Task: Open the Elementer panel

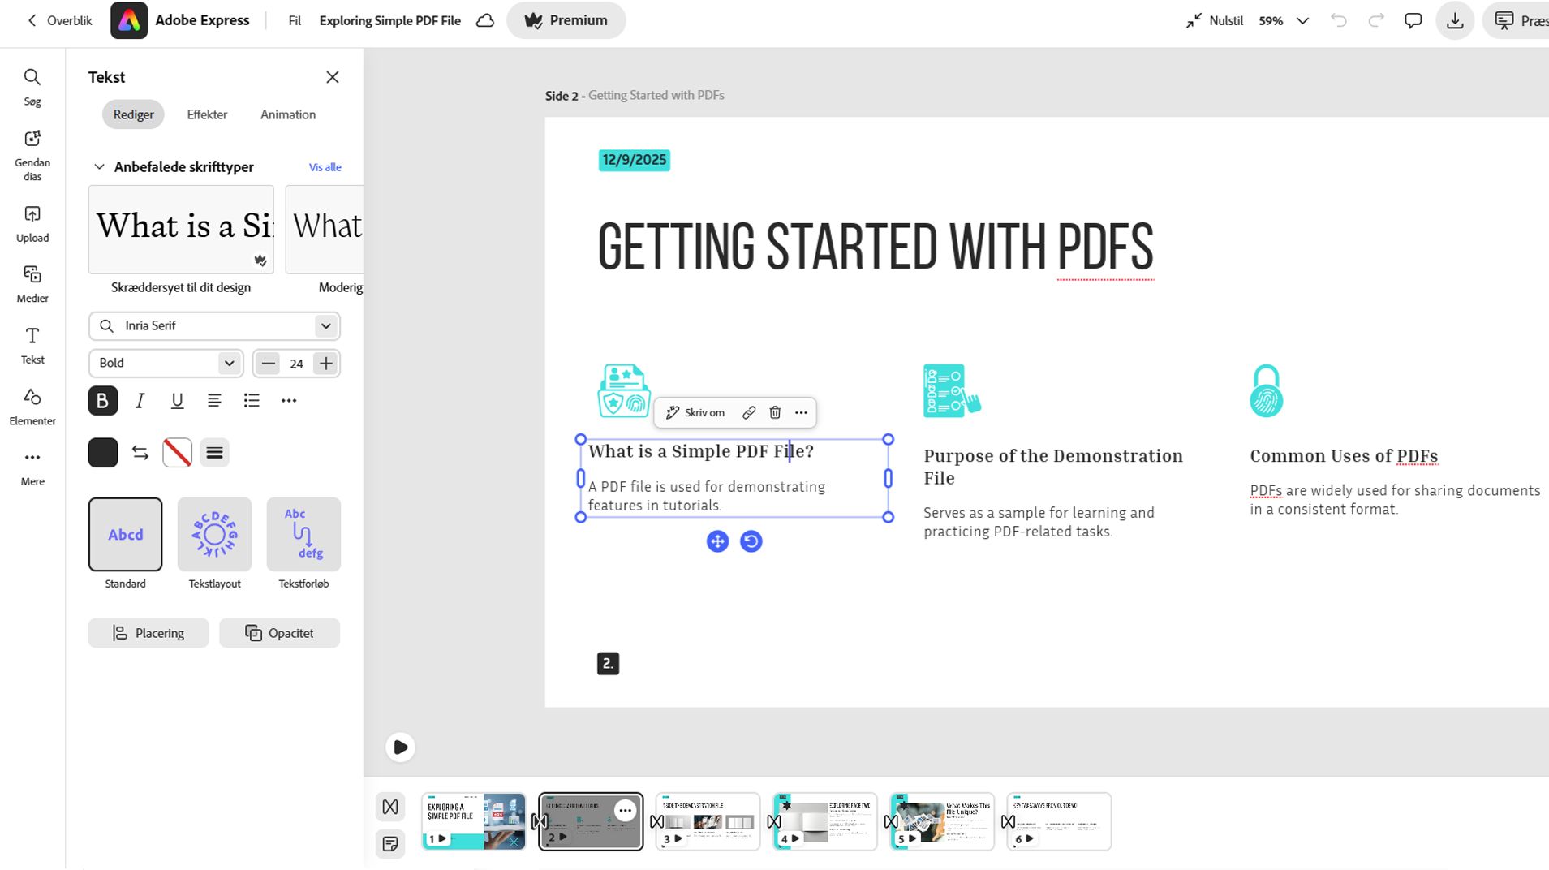Action: (32, 407)
